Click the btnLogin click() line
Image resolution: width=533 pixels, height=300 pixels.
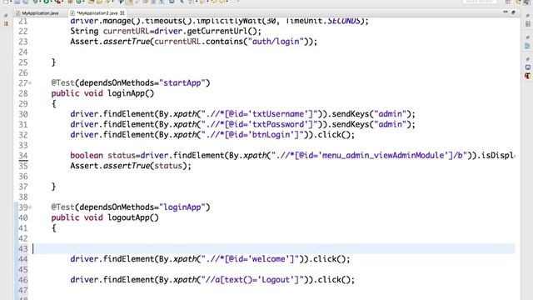point(212,135)
